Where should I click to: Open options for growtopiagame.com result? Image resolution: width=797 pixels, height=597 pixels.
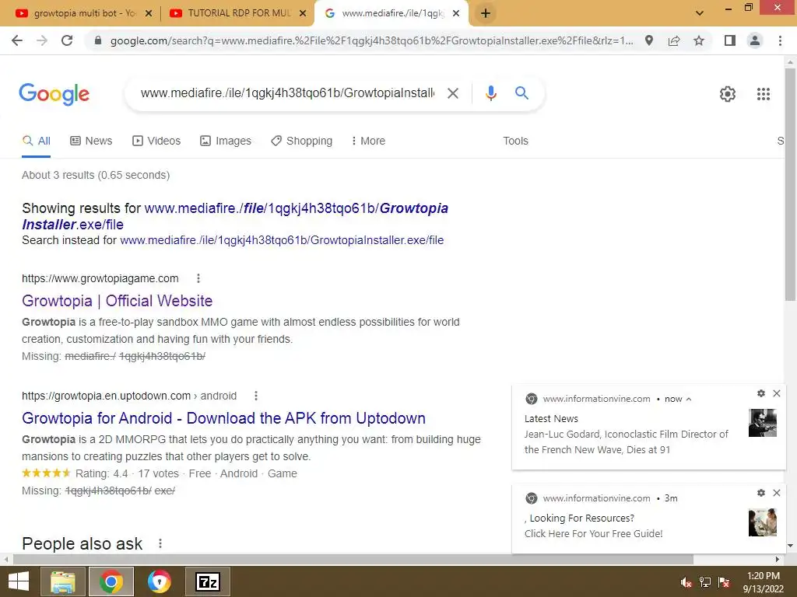tap(198, 278)
